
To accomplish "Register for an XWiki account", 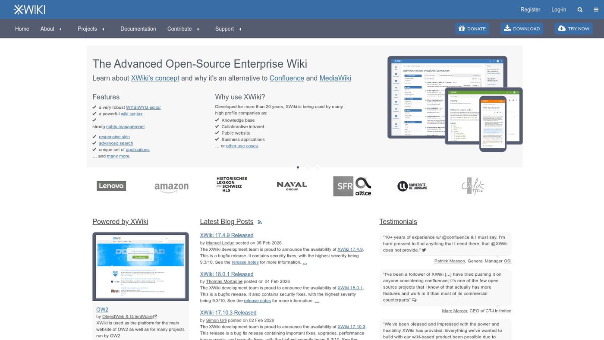I will click(530, 9).
